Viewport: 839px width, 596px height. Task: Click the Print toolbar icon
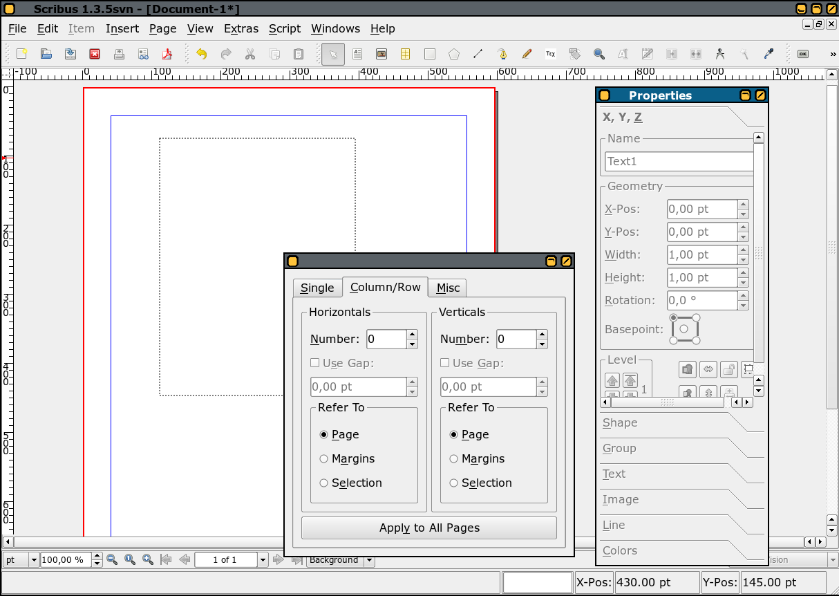coord(119,54)
